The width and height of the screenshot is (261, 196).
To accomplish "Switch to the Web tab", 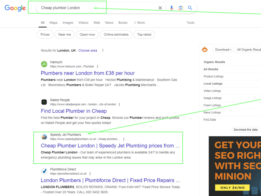I will [x=97, y=23].
